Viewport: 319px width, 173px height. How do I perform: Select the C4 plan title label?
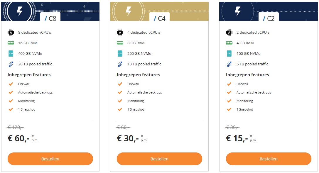[x=160, y=18]
